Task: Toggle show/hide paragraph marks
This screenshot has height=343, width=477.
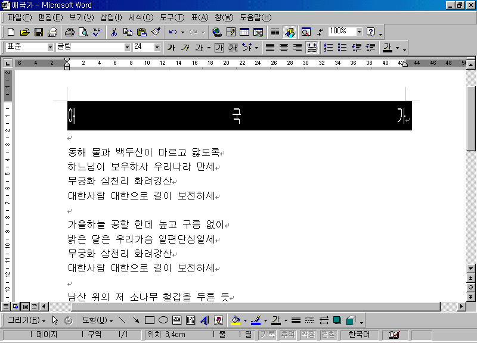Action: [320, 32]
